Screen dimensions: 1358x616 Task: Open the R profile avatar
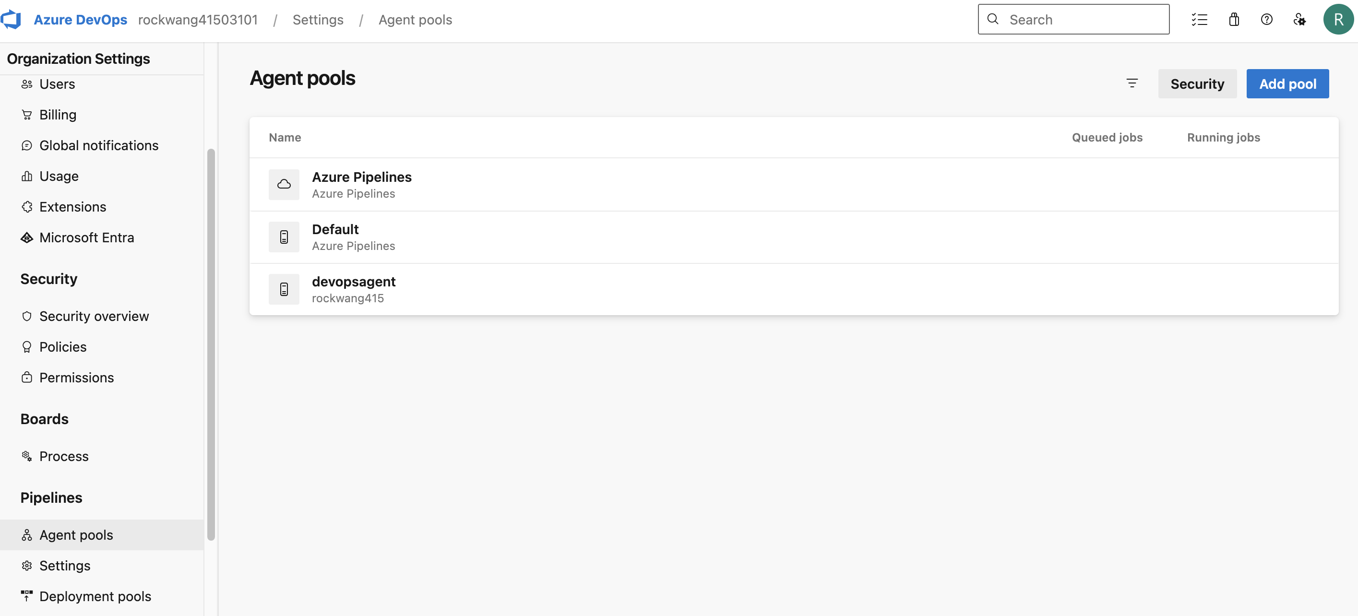pyautogui.click(x=1338, y=20)
